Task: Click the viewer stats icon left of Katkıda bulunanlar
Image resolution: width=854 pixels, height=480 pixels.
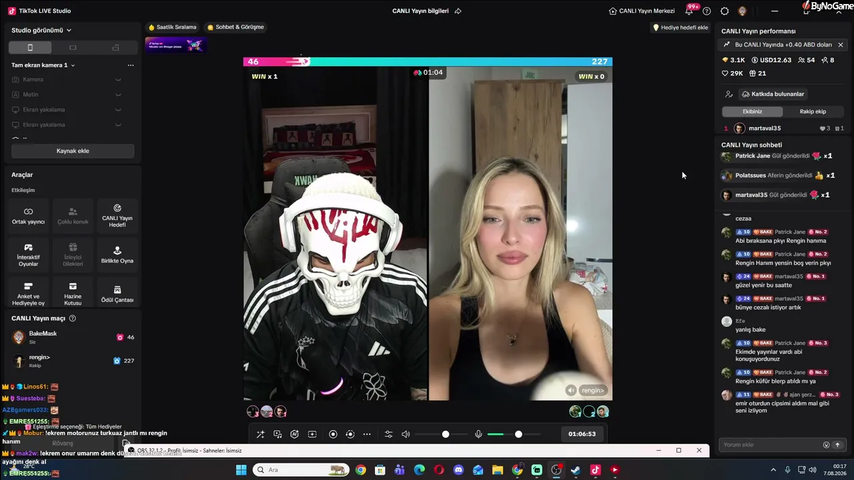Action: (729, 94)
